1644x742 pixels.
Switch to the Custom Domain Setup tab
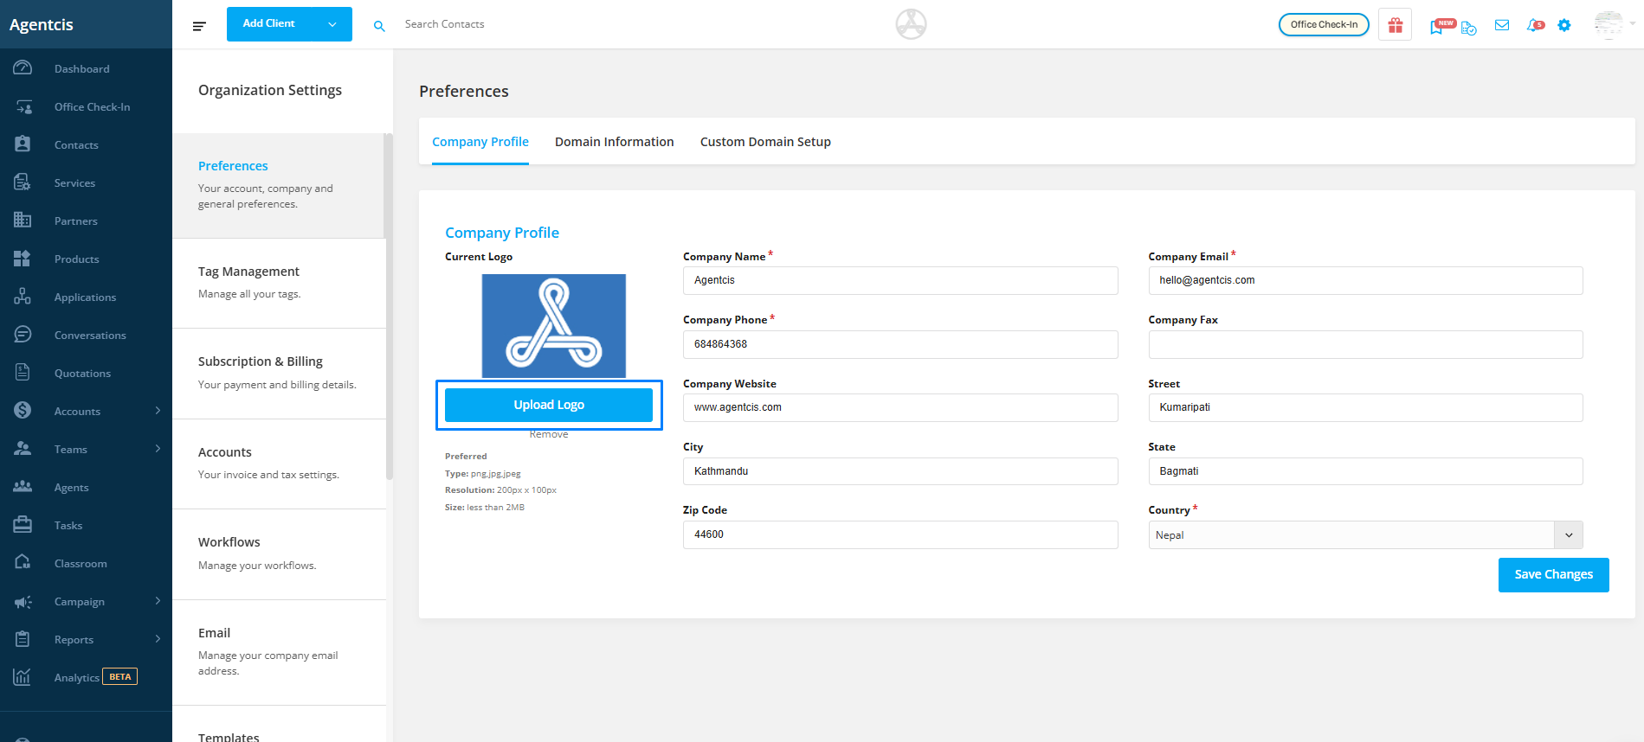point(765,142)
